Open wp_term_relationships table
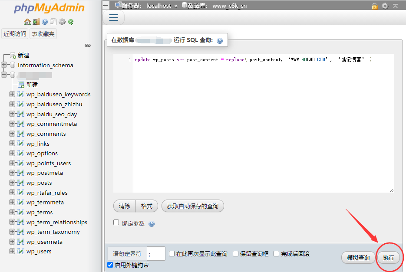 (57, 222)
